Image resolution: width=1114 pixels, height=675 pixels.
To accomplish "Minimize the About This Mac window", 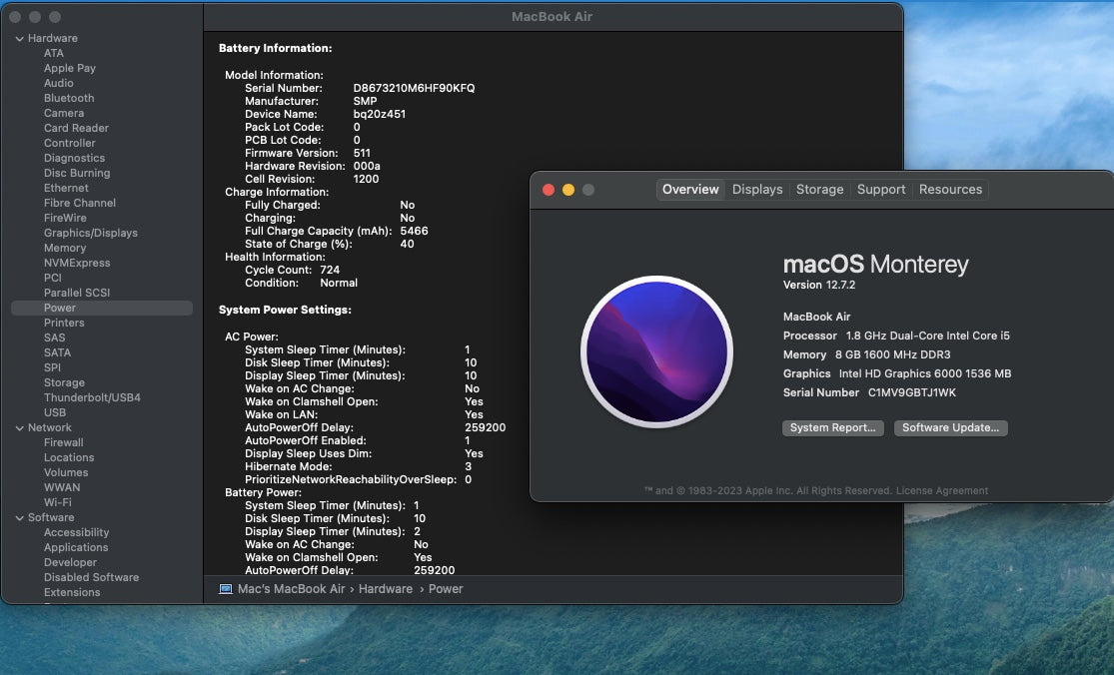I will click(568, 190).
